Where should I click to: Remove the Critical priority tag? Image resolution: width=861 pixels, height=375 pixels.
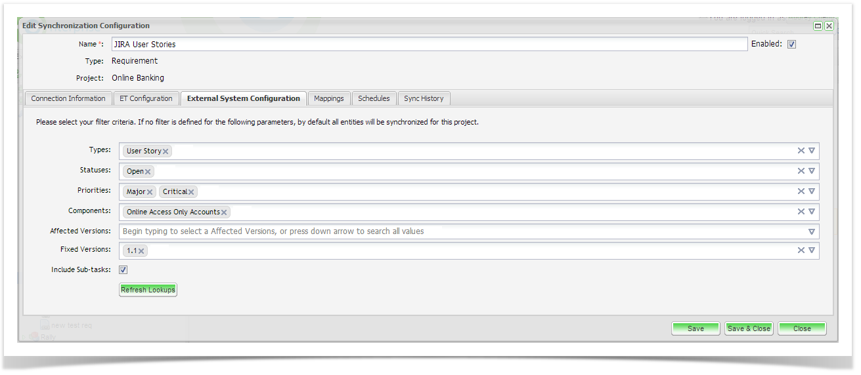(191, 192)
